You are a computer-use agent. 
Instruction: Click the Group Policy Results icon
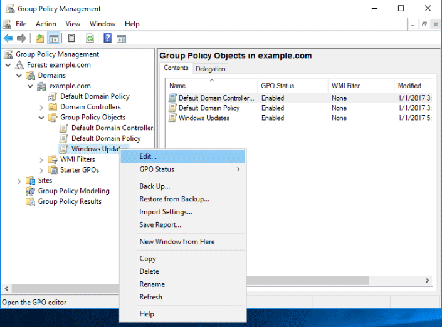click(x=30, y=201)
